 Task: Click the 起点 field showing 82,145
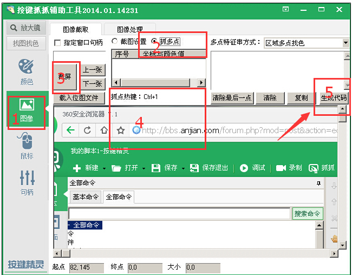[x=87, y=267]
